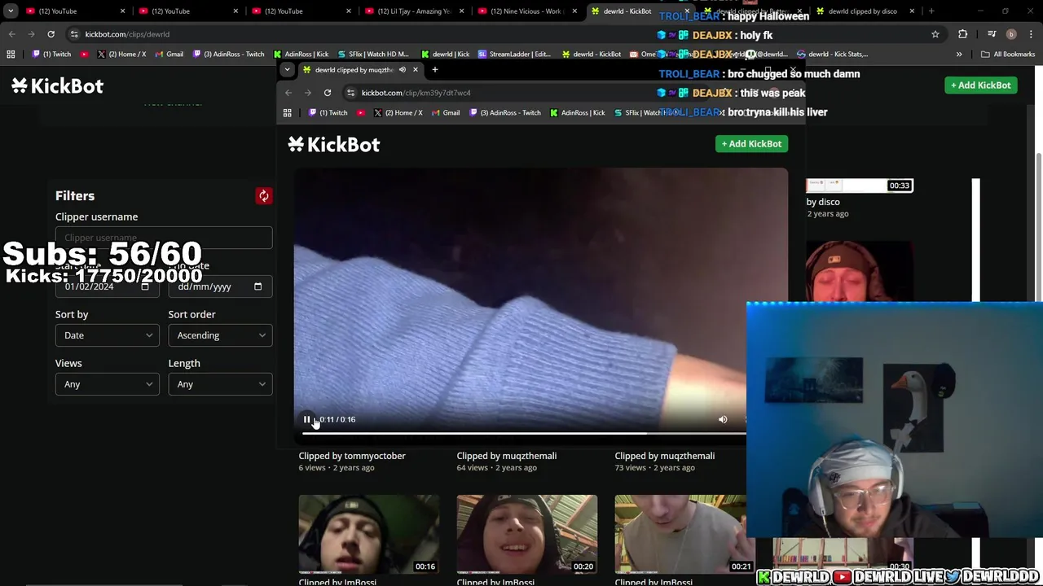This screenshot has width=1043, height=586.
Task: Open the 'dewrld | Kick' bookmark
Action: point(445,55)
